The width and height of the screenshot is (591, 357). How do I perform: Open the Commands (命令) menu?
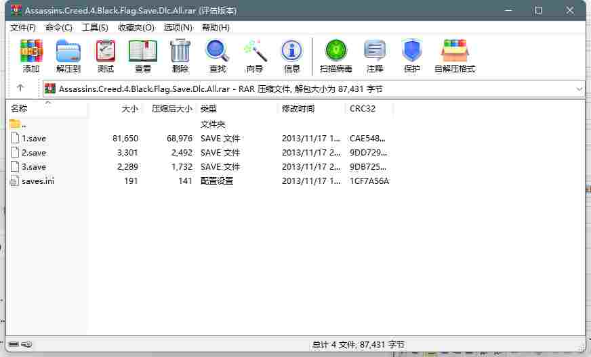59,28
